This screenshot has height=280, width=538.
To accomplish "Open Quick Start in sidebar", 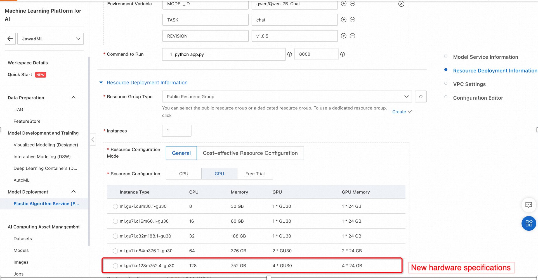I will [x=20, y=74].
